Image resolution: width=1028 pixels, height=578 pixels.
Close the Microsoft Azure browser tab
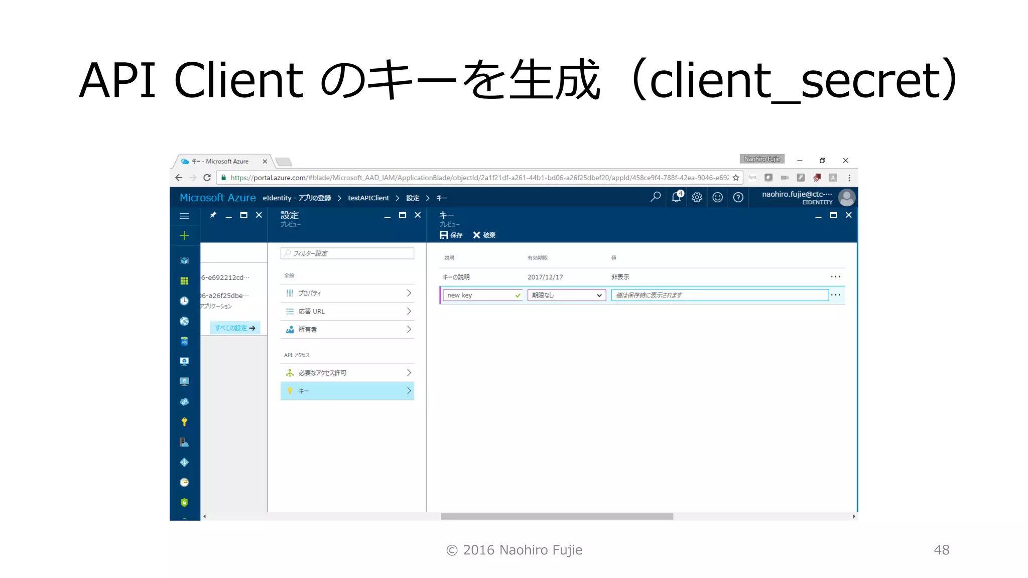(x=265, y=162)
